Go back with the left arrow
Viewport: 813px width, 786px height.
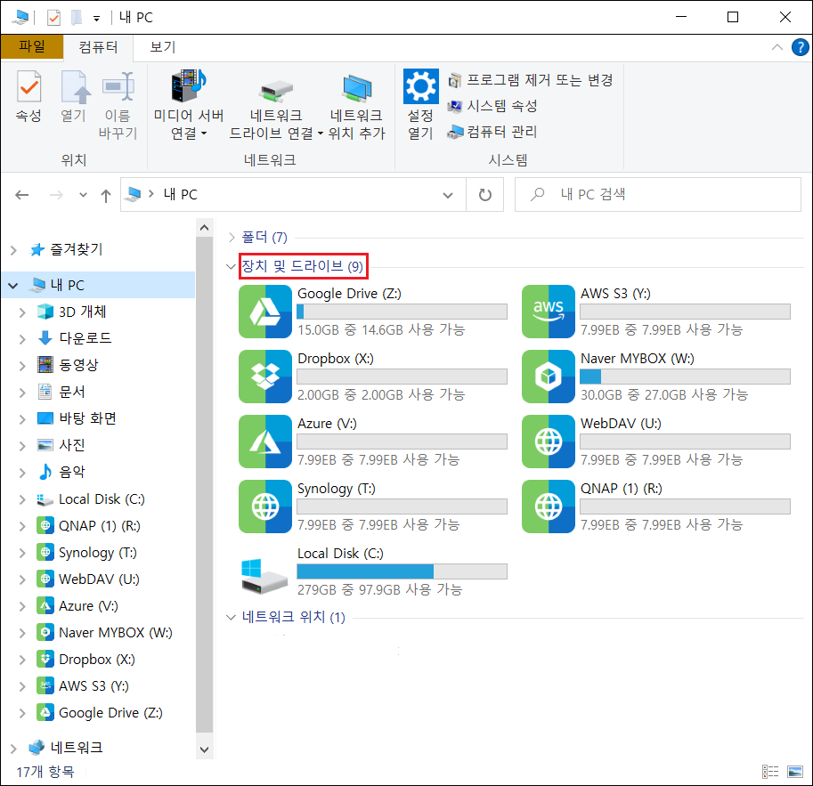coord(21,195)
